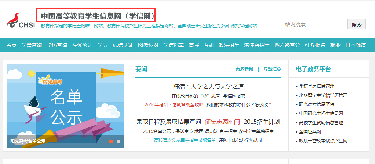Viewport: 375px width, 164px height.
Task: Open 全国征兵网 sidebar link
Action: tap(310, 132)
